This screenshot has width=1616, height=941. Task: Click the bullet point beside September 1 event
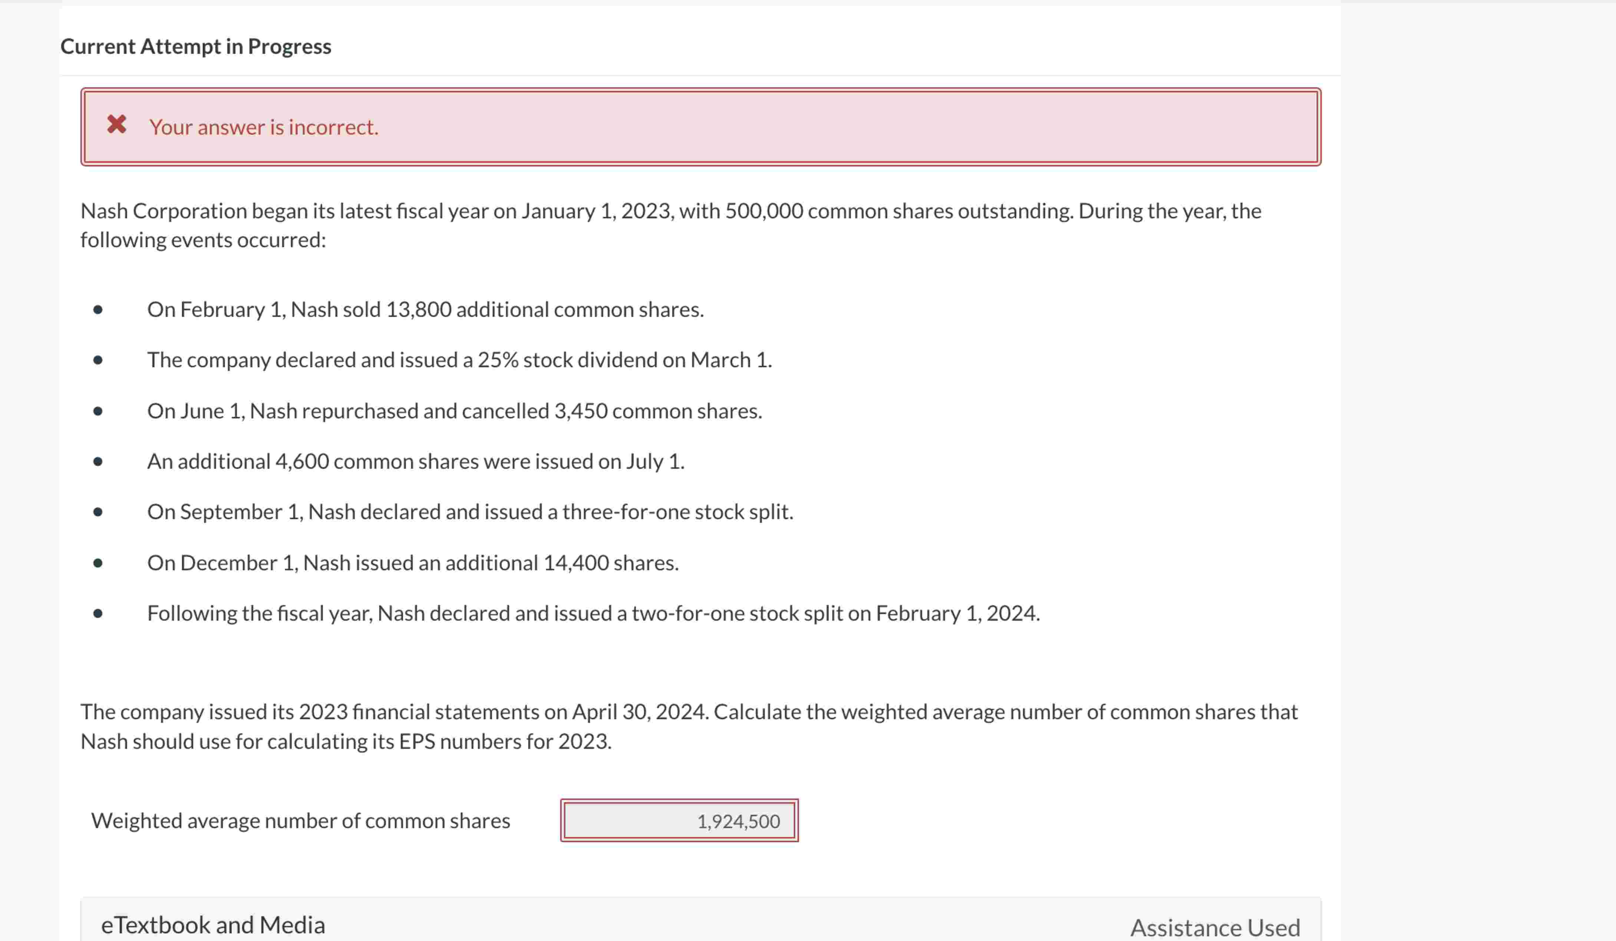tap(98, 512)
